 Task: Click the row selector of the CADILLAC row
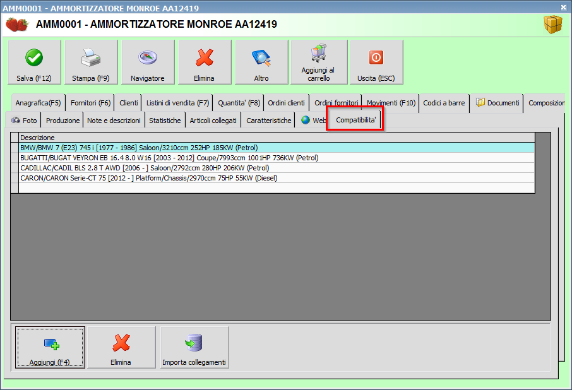(x=15, y=168)
